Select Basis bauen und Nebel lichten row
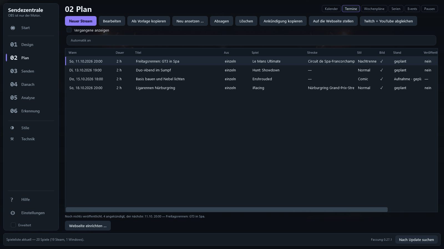This screenshot has height=249, width=444. 251,79
